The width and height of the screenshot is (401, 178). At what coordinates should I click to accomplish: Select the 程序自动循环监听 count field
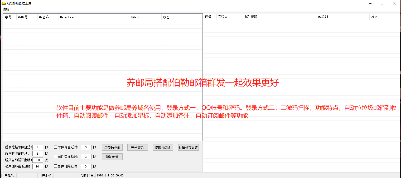click(x=38, y=160)
